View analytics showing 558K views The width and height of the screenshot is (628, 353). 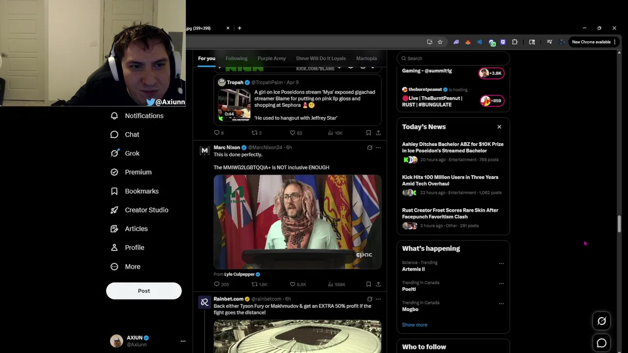336,284
